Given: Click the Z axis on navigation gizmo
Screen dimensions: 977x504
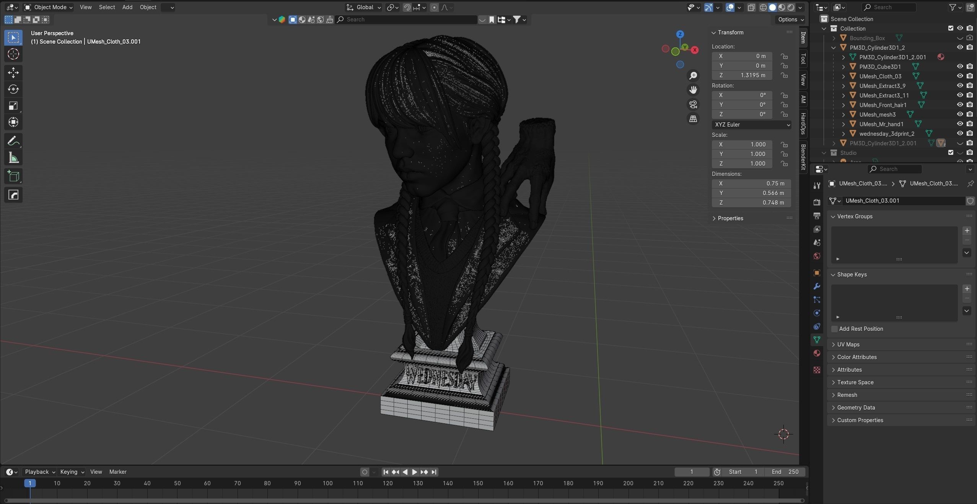Looking at the screenshot, I should click(x=680, y=34).
